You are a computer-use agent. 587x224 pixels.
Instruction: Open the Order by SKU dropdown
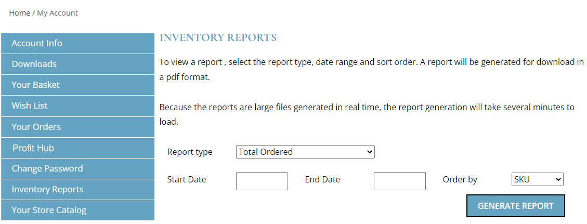pyautogui.click(x=537, y=179)
